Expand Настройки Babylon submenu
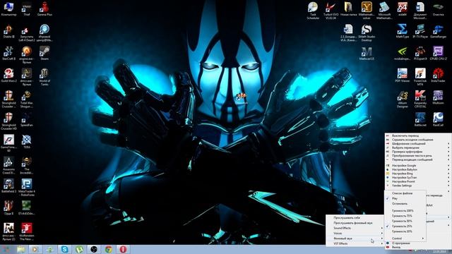 [417, 169]
